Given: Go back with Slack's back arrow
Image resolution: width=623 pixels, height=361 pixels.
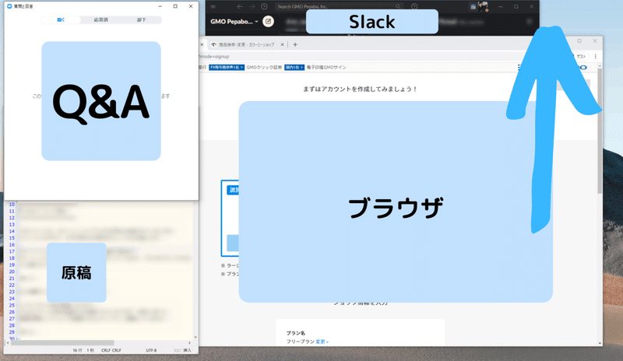Looking at the screenshot, I should tap(240, 6).
